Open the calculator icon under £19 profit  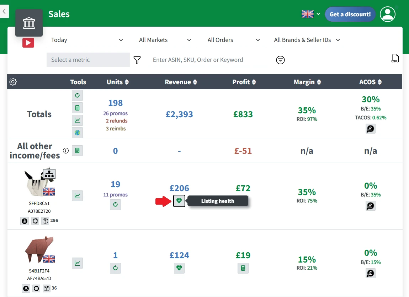tap(243, 268)
